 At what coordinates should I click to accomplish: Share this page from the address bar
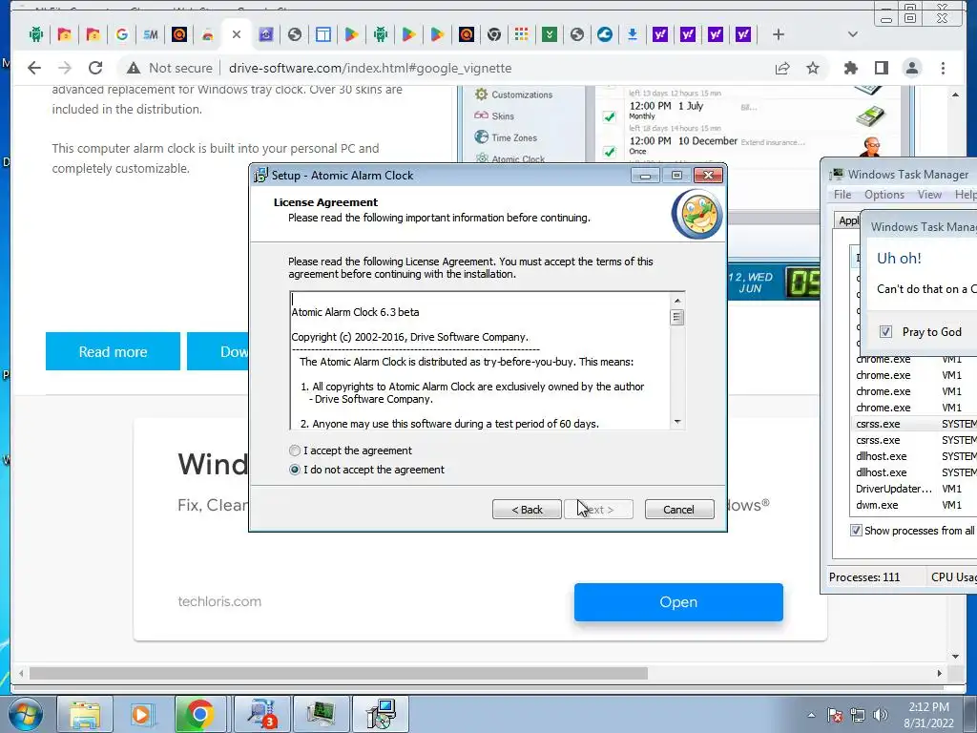point(782,68)
